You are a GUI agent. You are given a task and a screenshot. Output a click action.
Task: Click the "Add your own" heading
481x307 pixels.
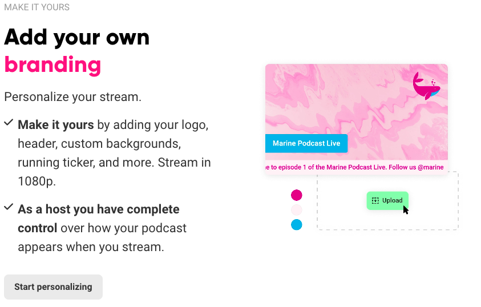coord(77,37)
